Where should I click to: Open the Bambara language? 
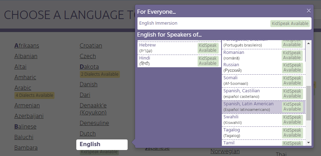point(26,148)
